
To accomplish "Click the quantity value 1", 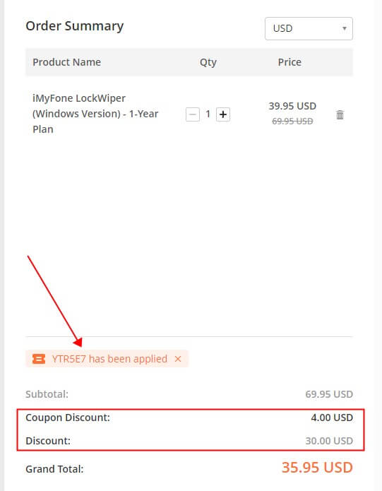I will (x=208, y=114).
